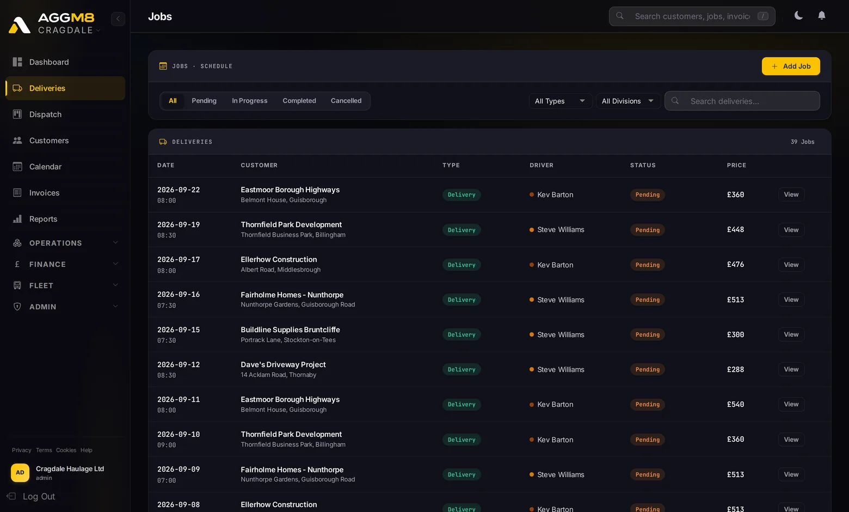The width and height of the screenshot is (849, 512).
Task: Click the £448 price cell
Action: 735,229
